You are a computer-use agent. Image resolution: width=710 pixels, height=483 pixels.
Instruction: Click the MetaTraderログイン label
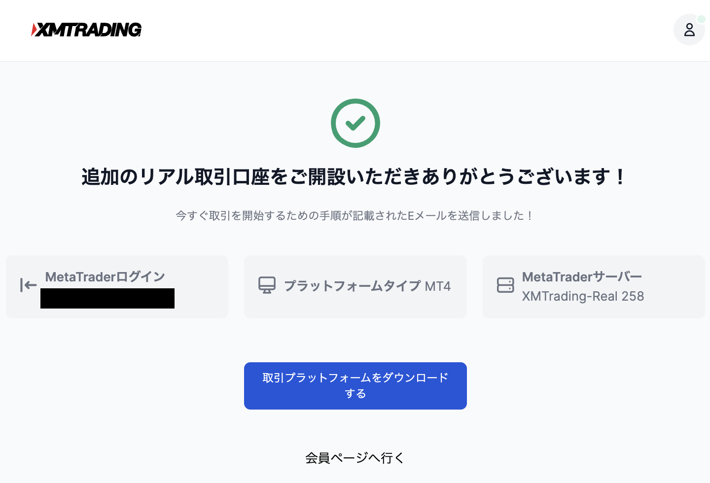(105, 277)
